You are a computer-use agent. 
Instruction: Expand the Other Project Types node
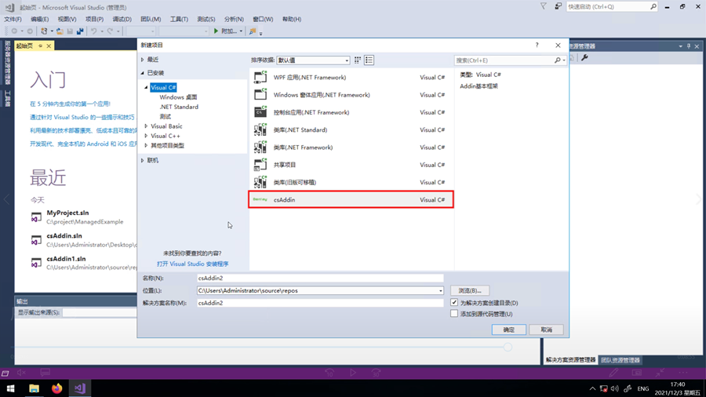tap(146, 145)
